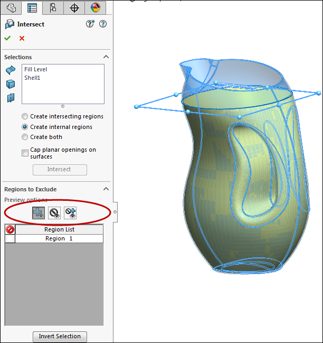The width and height of the screenshot is (323, 343).
Task: Click the What's New help icon
Action: pyautogui.click(x=90, y=24)
